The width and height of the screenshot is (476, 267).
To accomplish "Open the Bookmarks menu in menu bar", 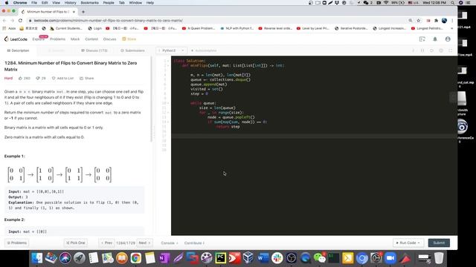I will tap(89, 3).
